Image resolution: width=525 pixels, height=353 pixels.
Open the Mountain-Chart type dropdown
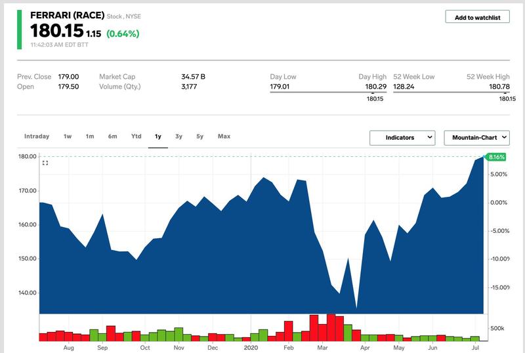(477, 138)
